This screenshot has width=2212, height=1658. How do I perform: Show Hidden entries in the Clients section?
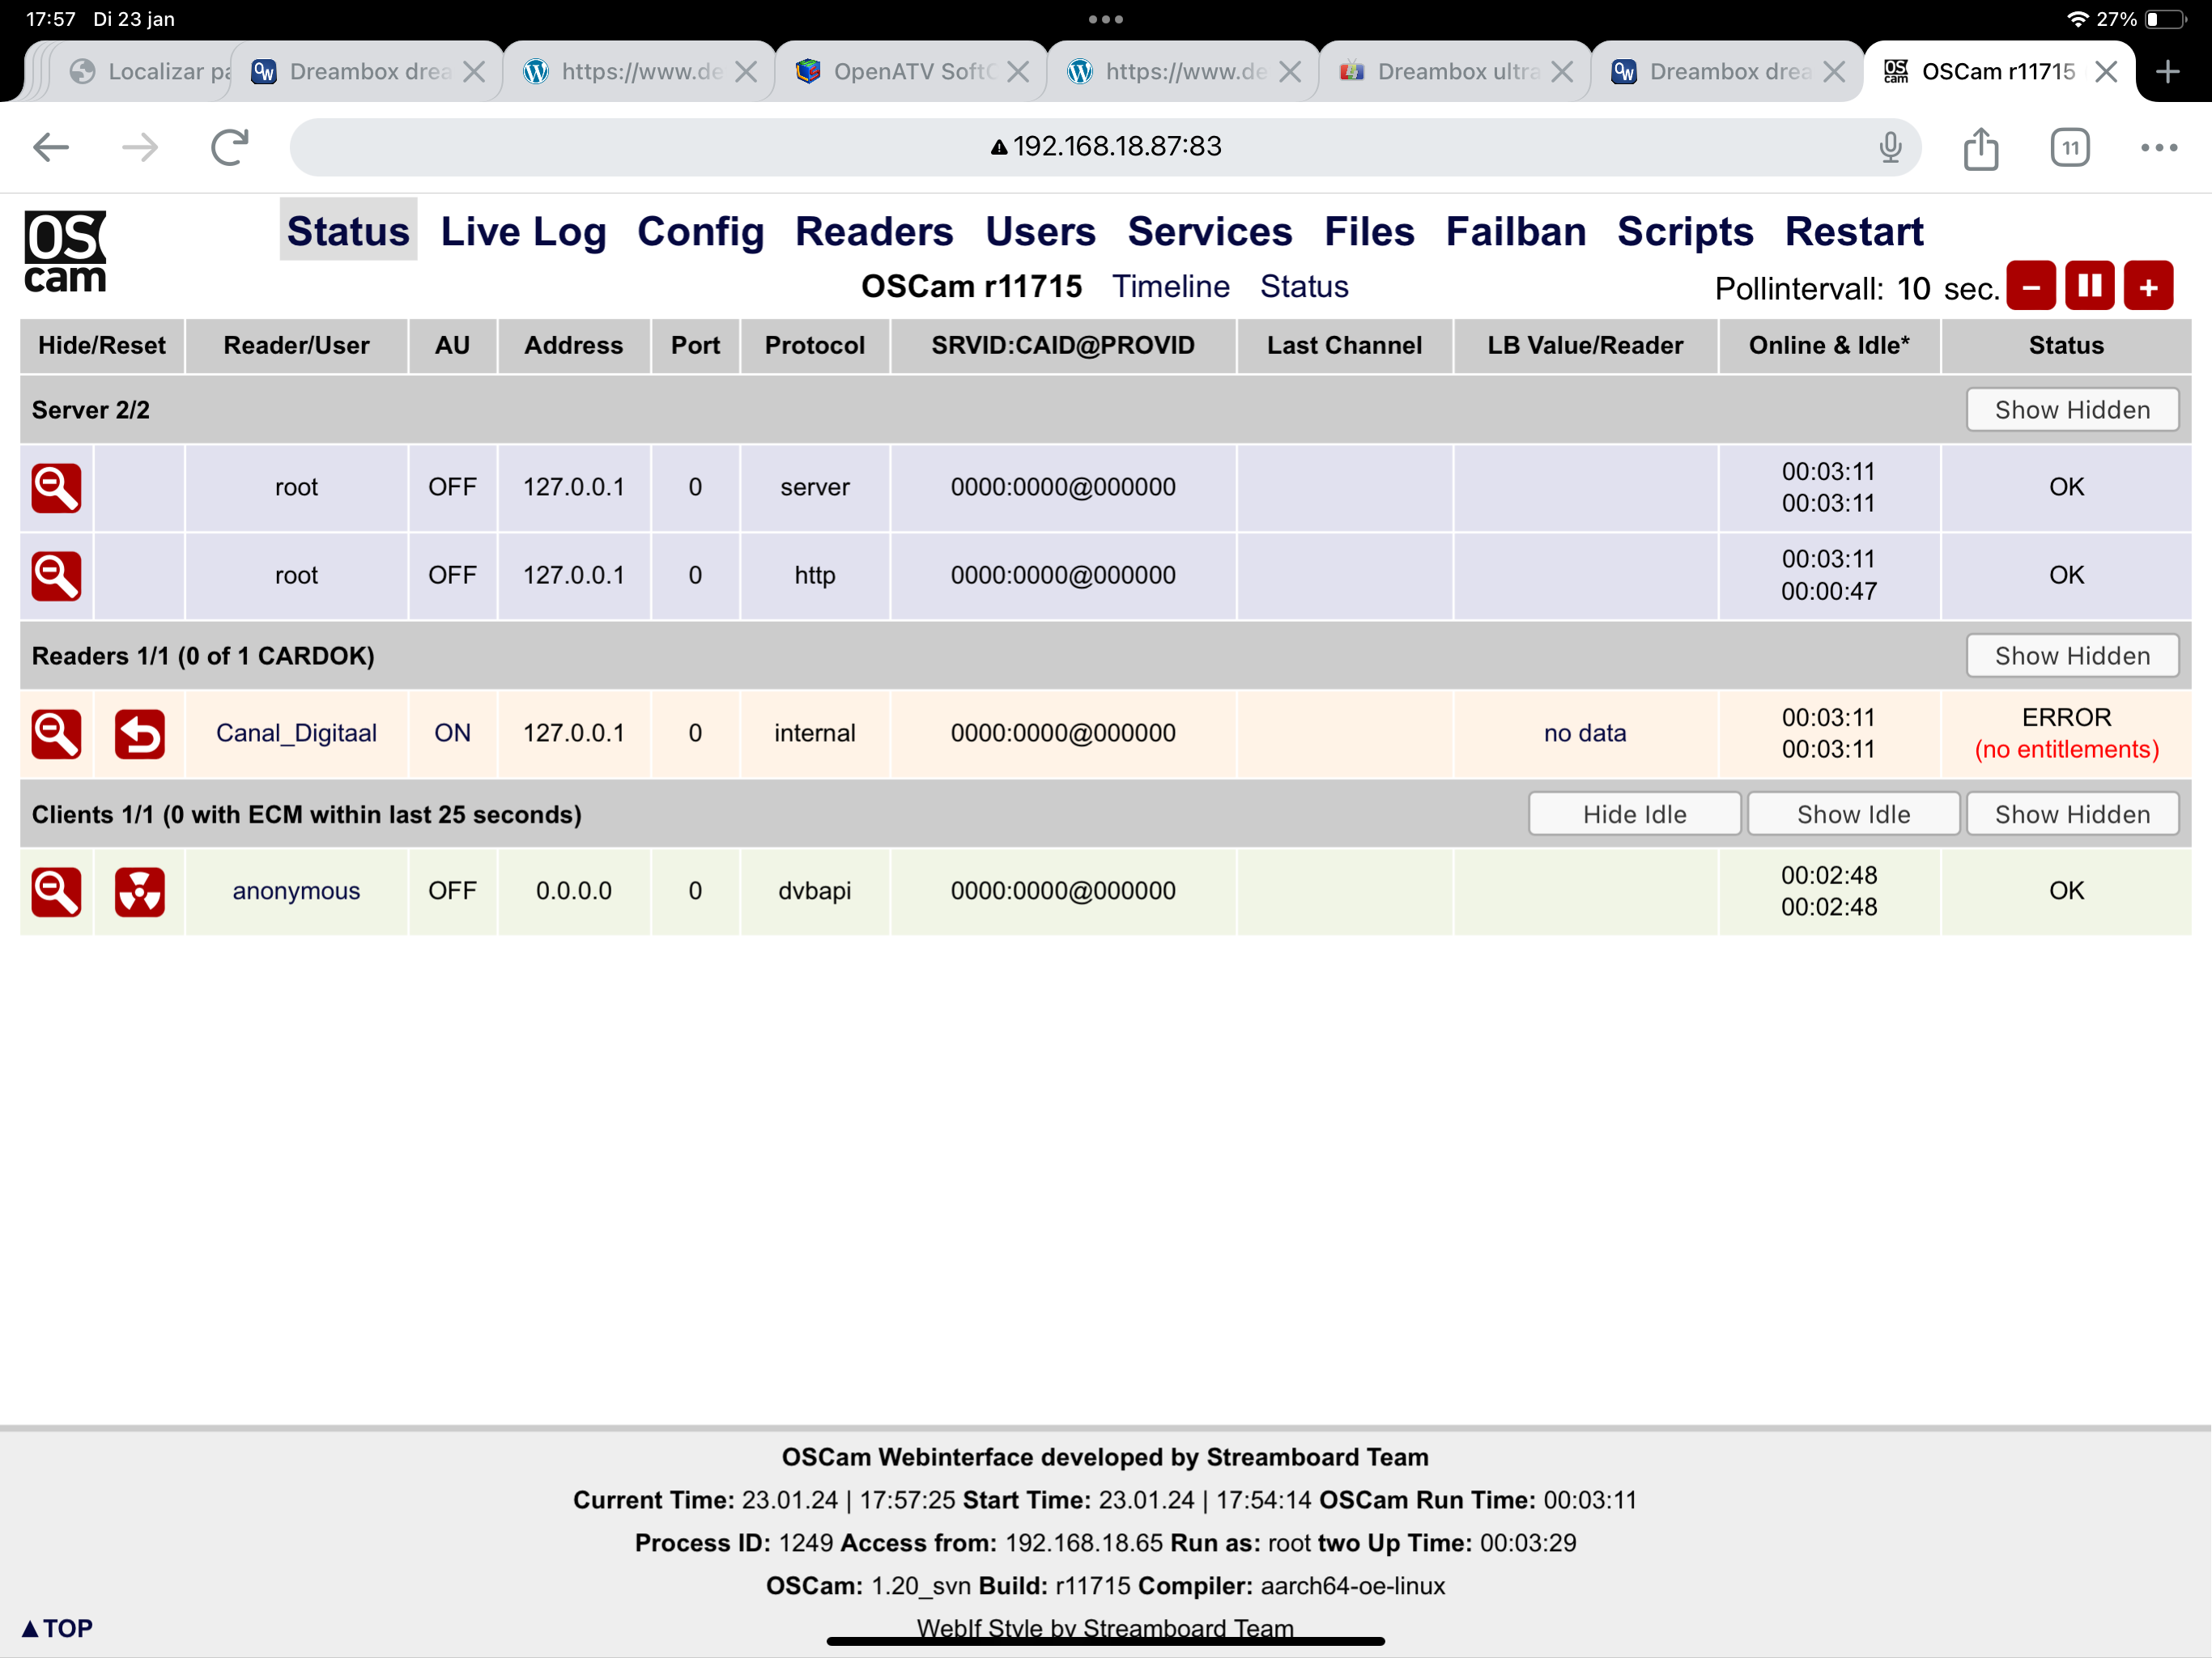coord(2072,814)
